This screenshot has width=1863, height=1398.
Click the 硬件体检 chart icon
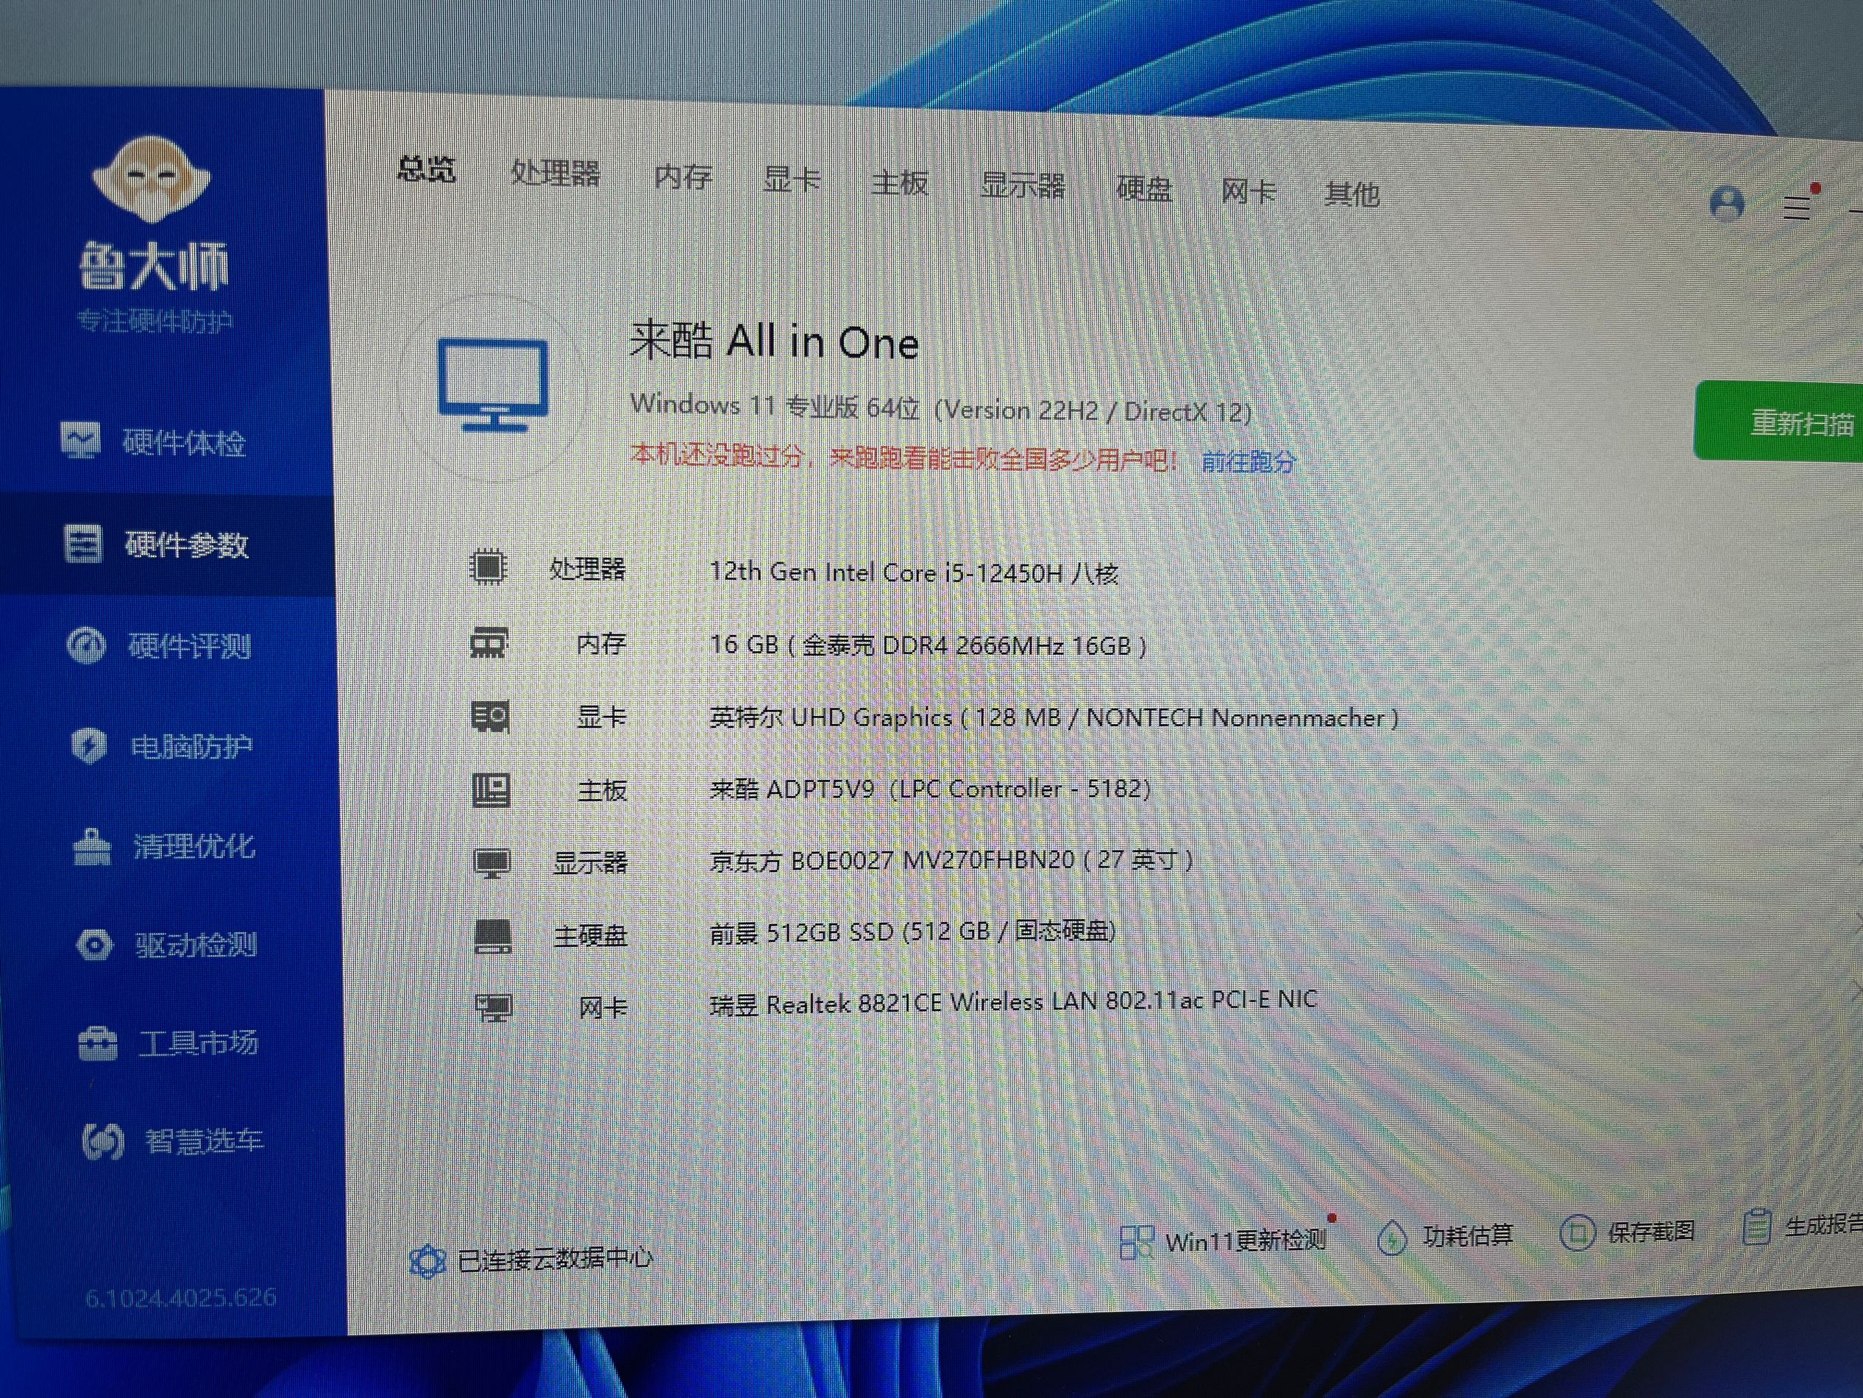80,441
